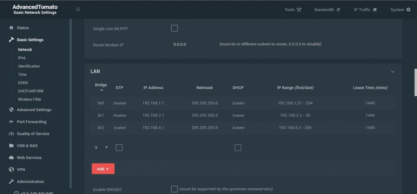The width and height of the screenshot is (417, 194).
Task: Enable the Single Line MLPPP checkbox
Action: (x=174, y=28)
